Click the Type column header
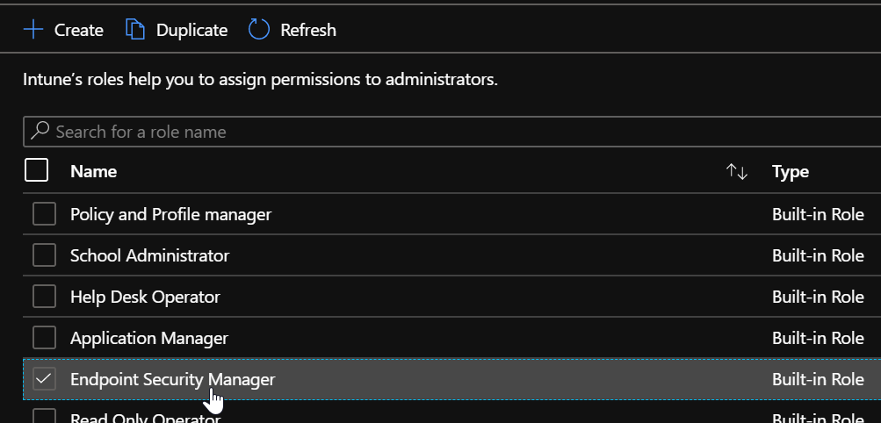This screenshot has height=423, width=881. point(791,172)
